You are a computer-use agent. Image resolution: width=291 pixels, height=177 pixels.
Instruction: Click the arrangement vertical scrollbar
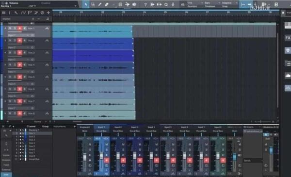click(x=277, y=70)
